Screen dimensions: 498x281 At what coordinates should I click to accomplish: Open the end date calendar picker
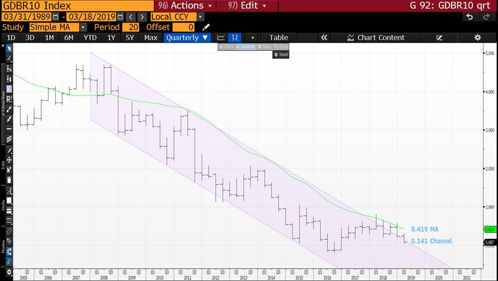coord(120,17)
